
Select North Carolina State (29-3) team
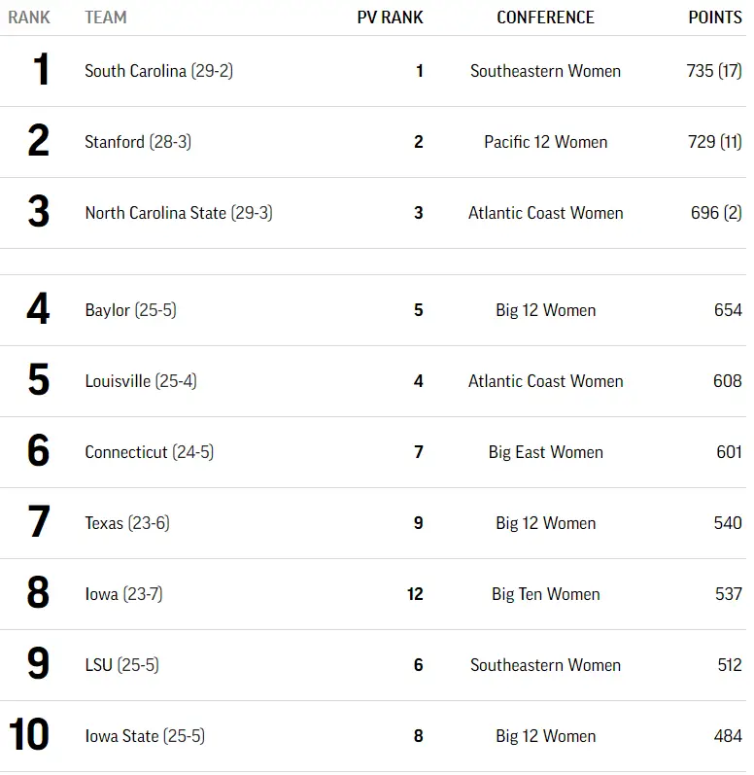(x=178, y=213)
